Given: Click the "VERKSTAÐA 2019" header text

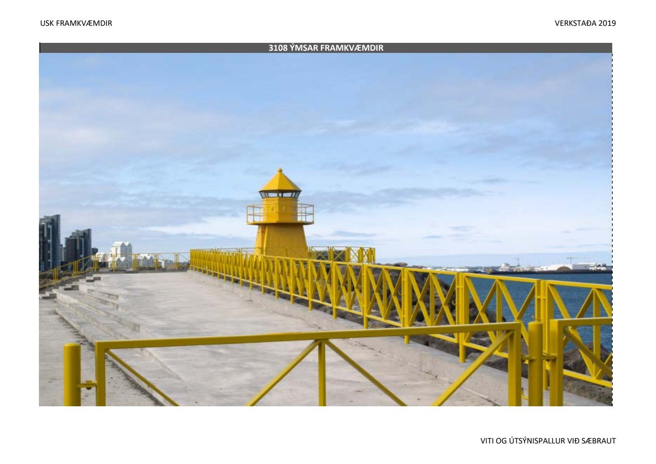Looking at the screenshot, I should pyautogui.click(x=585, y=24).
